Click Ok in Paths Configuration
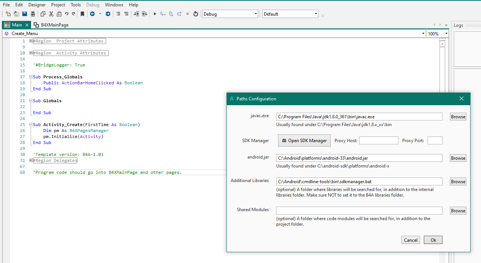This screenshot has height=263, width=481. point(433,240)
